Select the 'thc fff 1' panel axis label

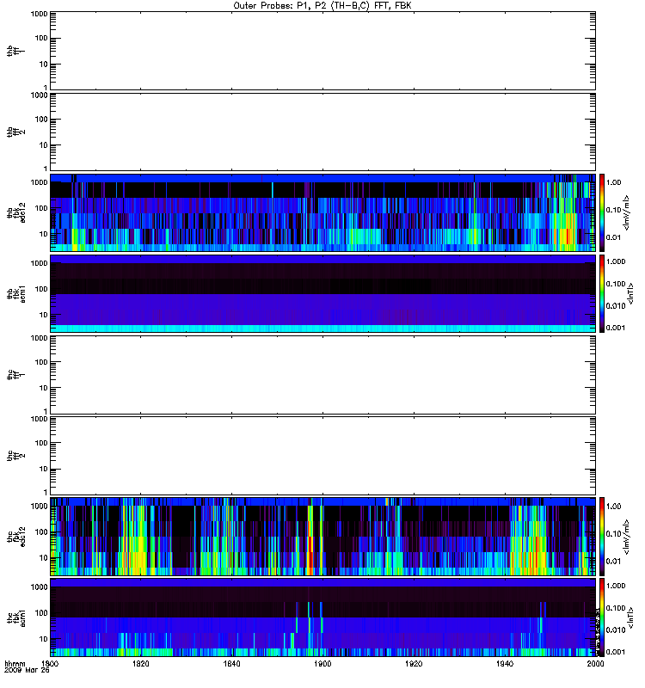(x=15, y=375)
